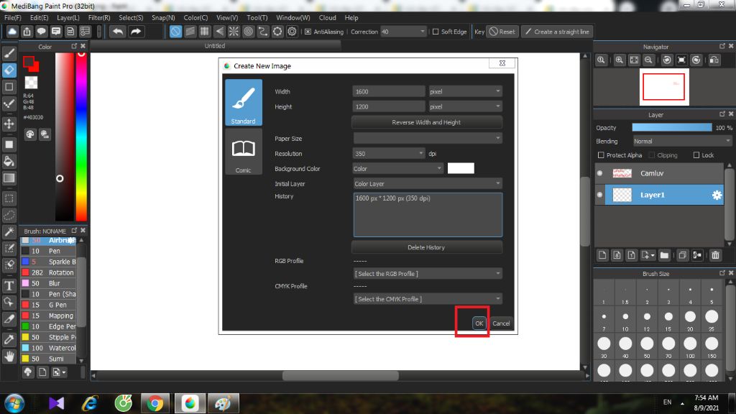Open the Window menu
The height and width of the screenshot is (414, 736).
293,17
